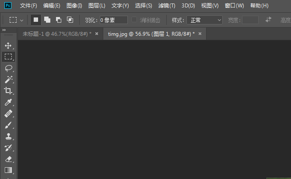The image size is (291, 179).
Task: Select the Spot Healing Brush tool
Action: click(x=8, y=114)
